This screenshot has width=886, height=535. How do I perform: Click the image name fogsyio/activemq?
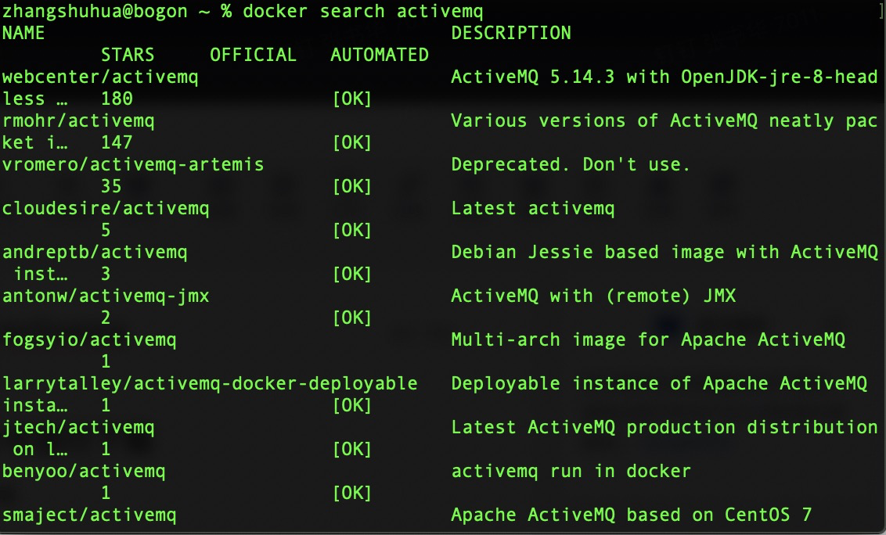tap(89, 340)
